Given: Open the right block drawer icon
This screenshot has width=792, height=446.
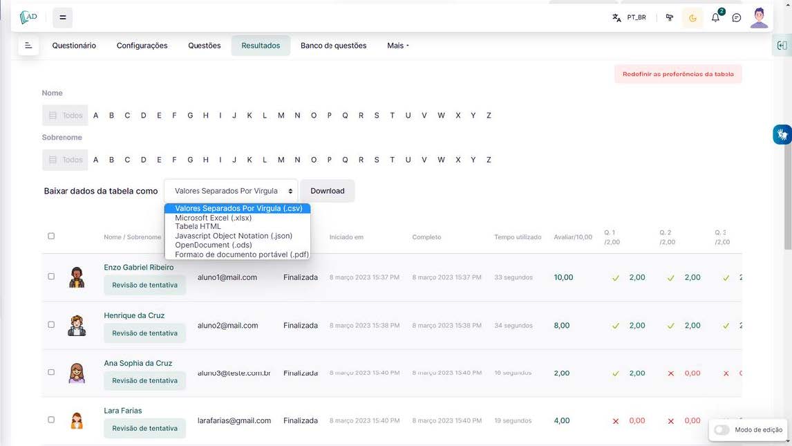Looking at the screenshot, I should [x=782, y=46].
